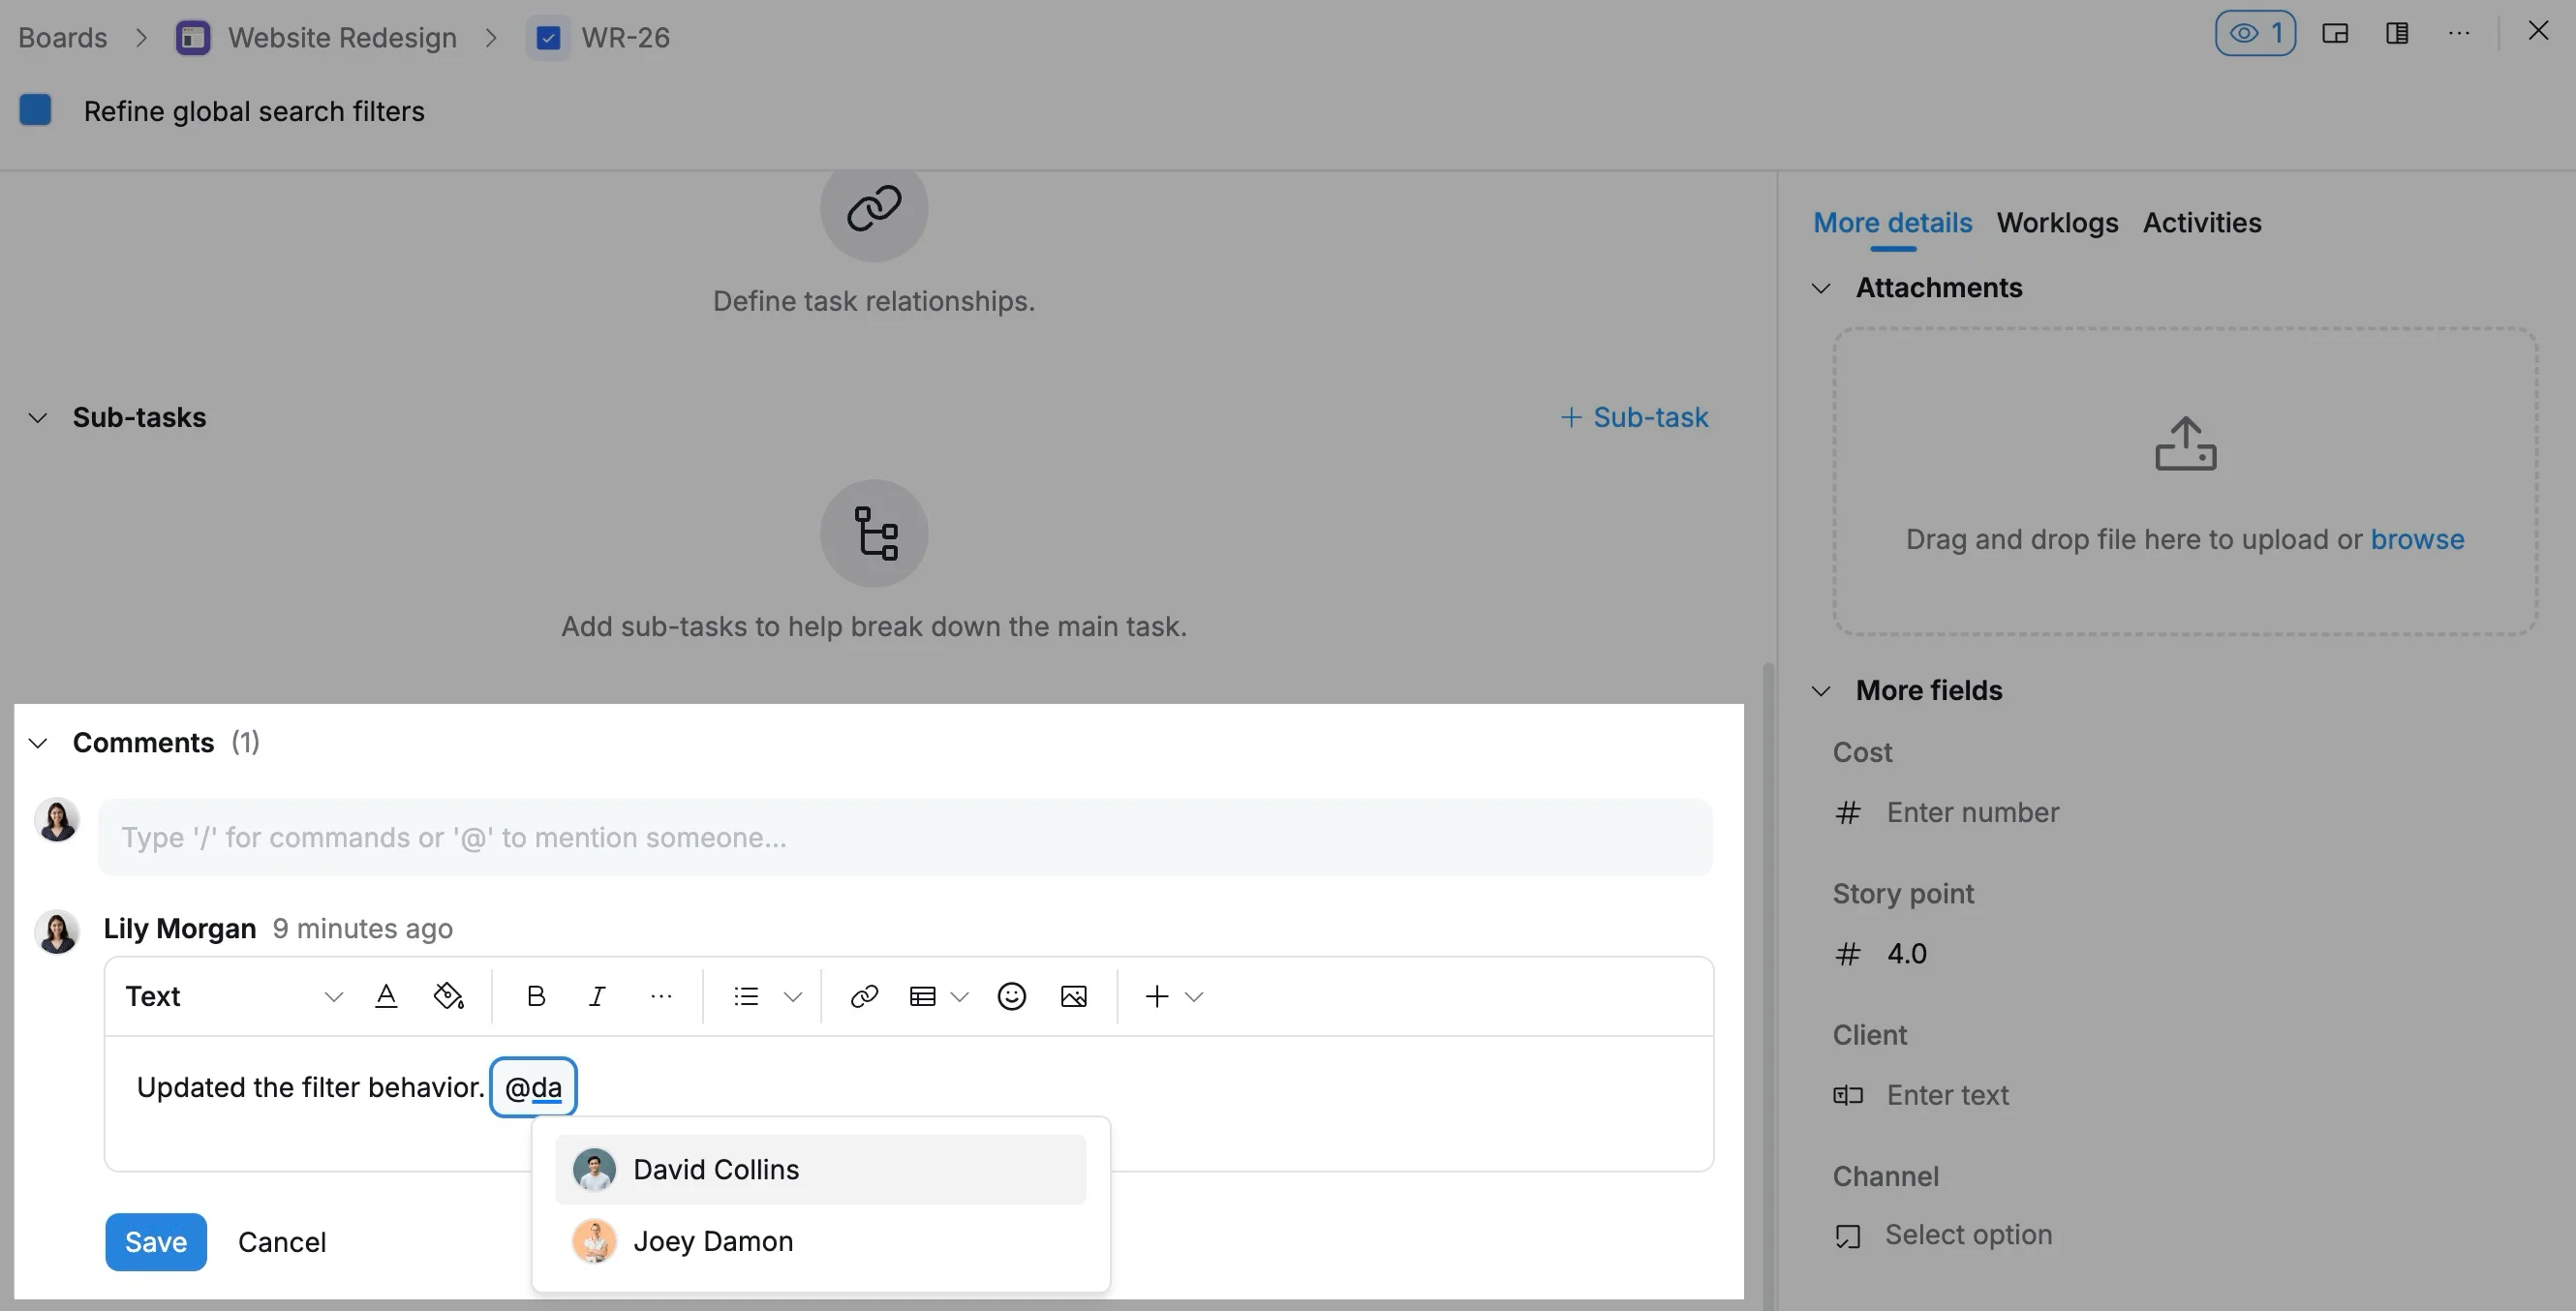Toggle bold formatting in comment editor

[x=536, y=996]
